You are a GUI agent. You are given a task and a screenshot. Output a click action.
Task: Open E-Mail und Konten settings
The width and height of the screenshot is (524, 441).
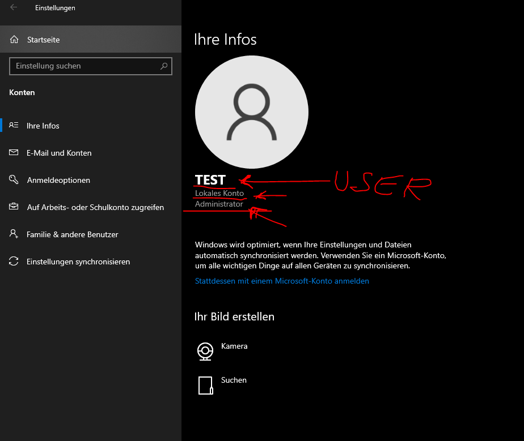click(91, 153)
